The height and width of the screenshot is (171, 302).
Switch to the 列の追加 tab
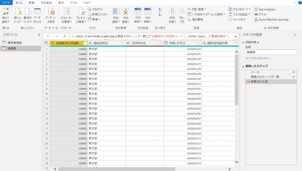coord(46,3)
